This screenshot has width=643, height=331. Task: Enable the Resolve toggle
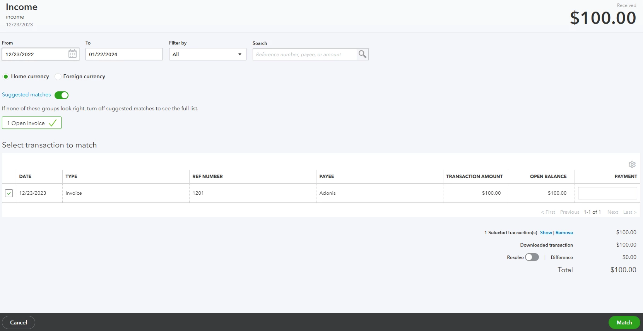click(532, 257)
